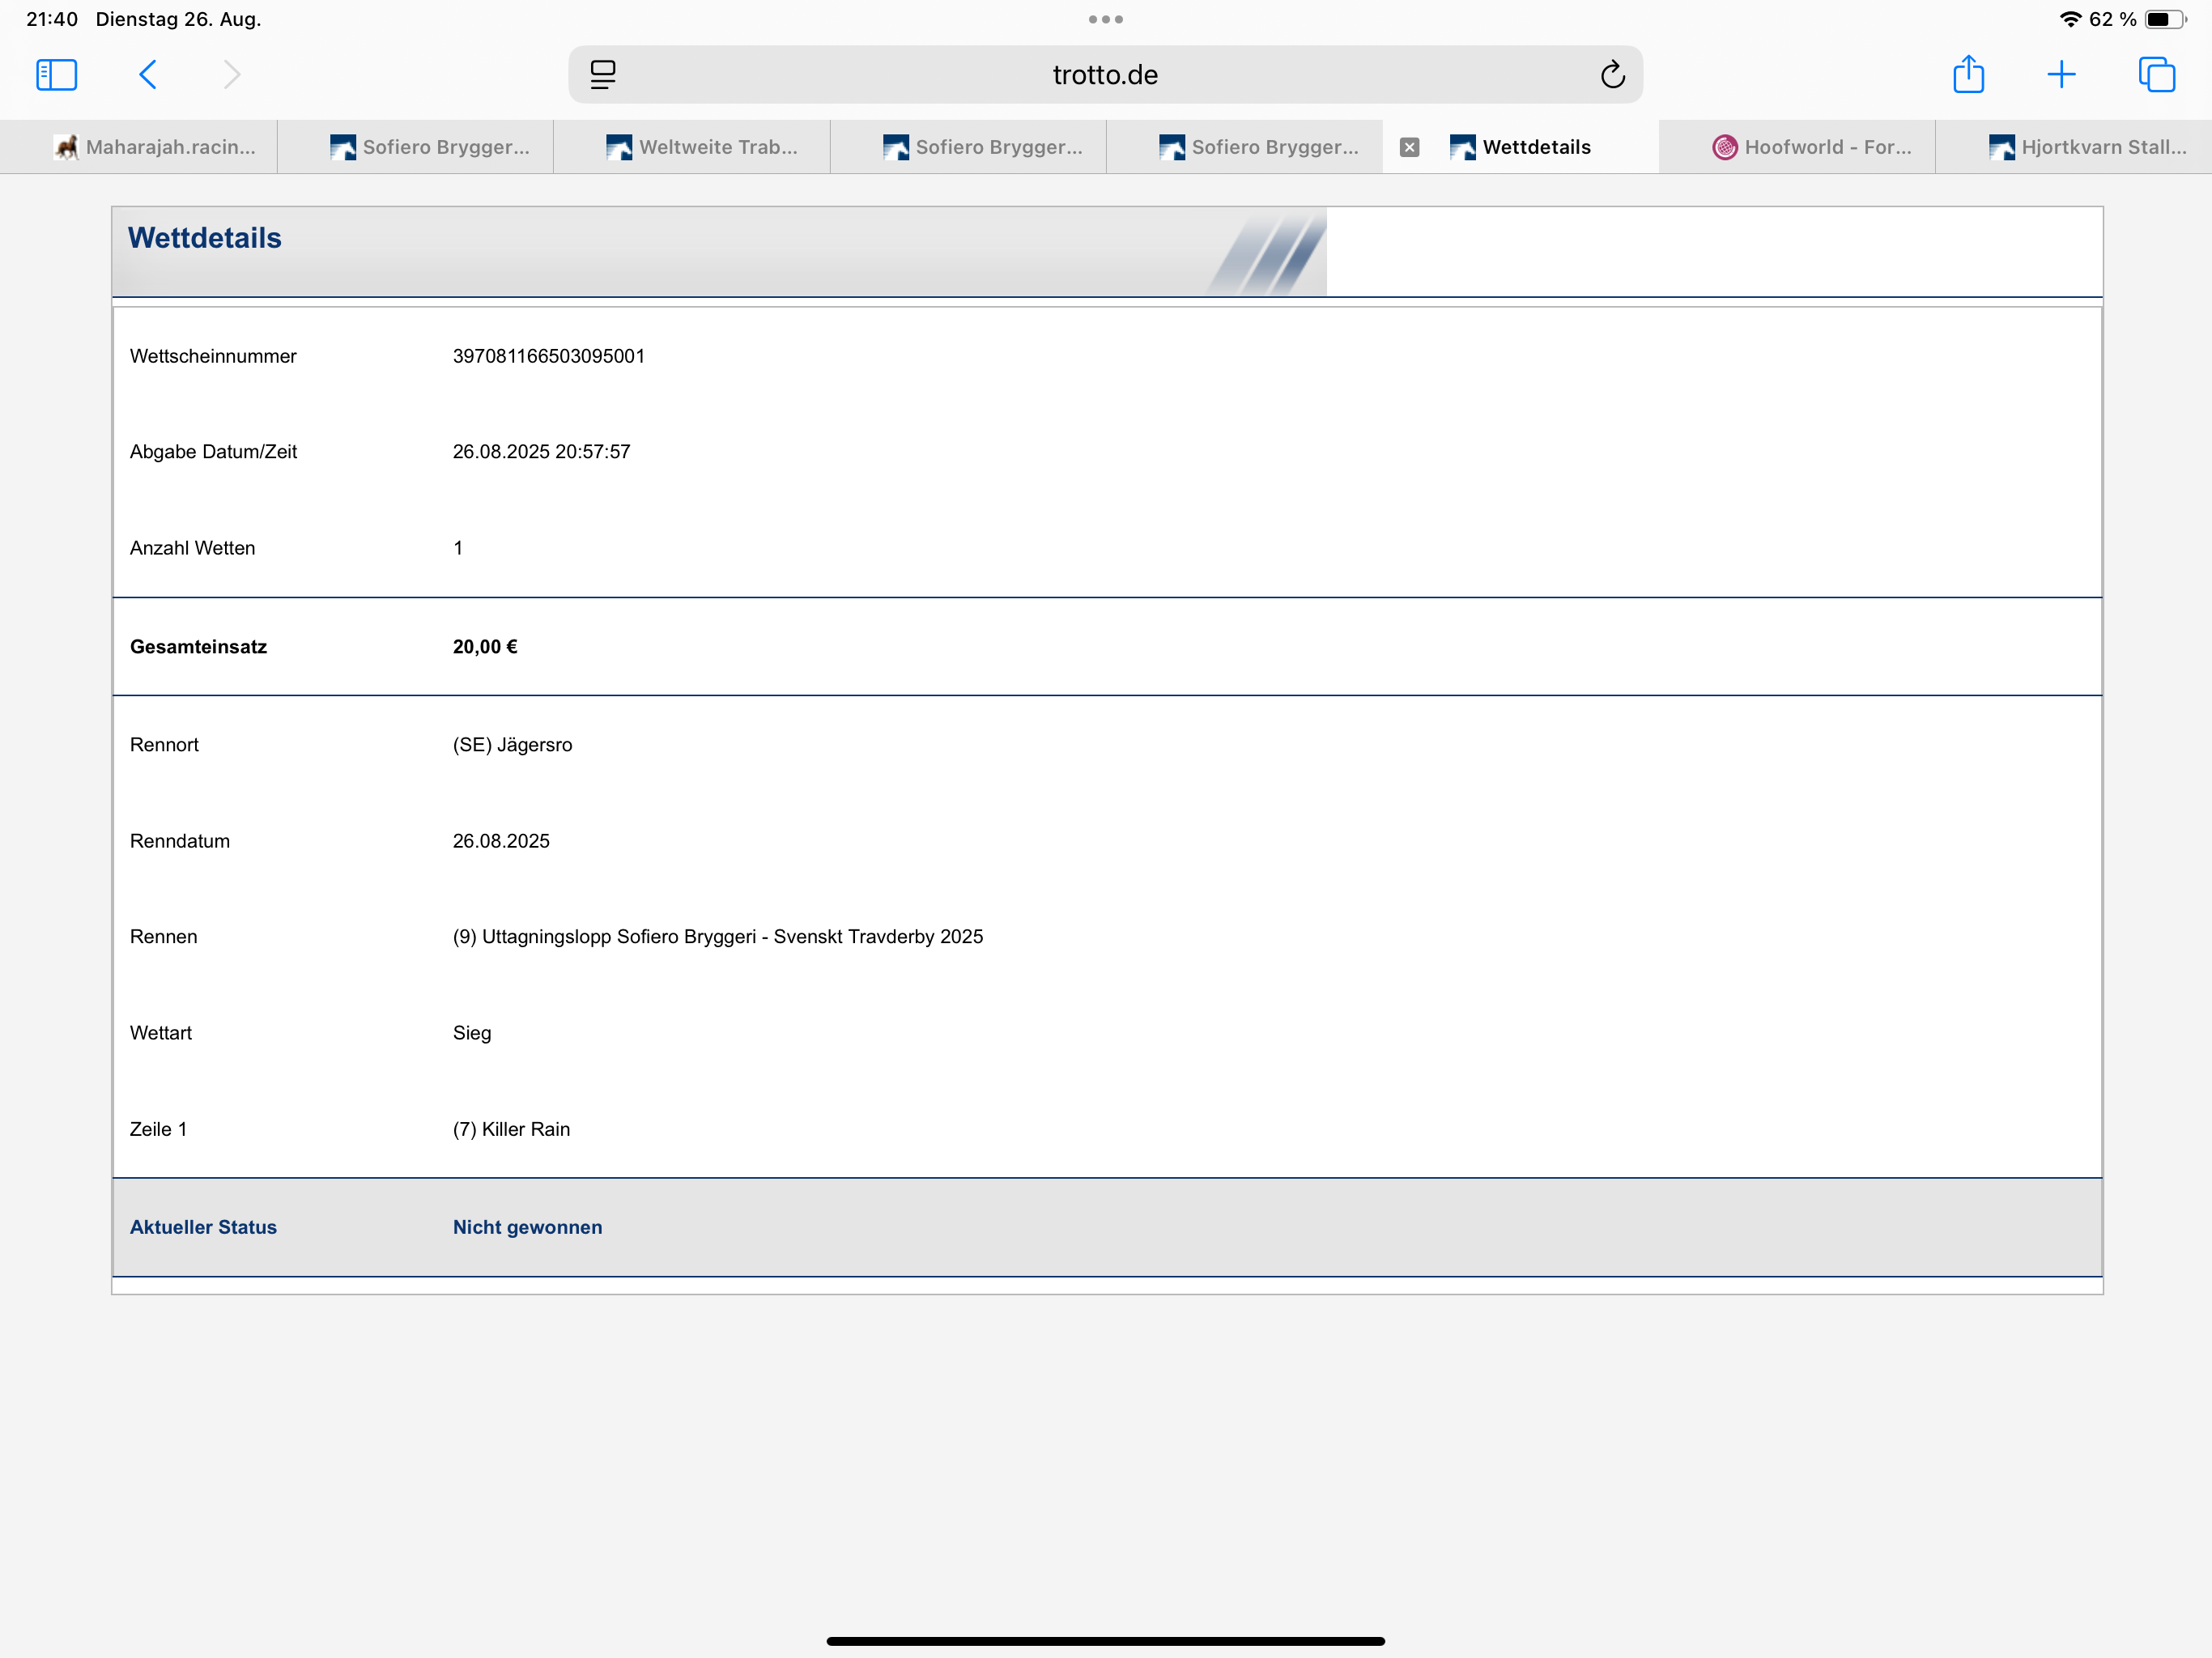Add a new tab
The image size is (2212, 1658).
coord(2061,75)
